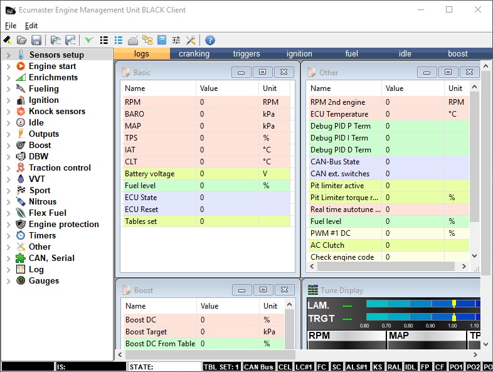
Task: Click the Open project folder toolbar icon
Action: 22,40
